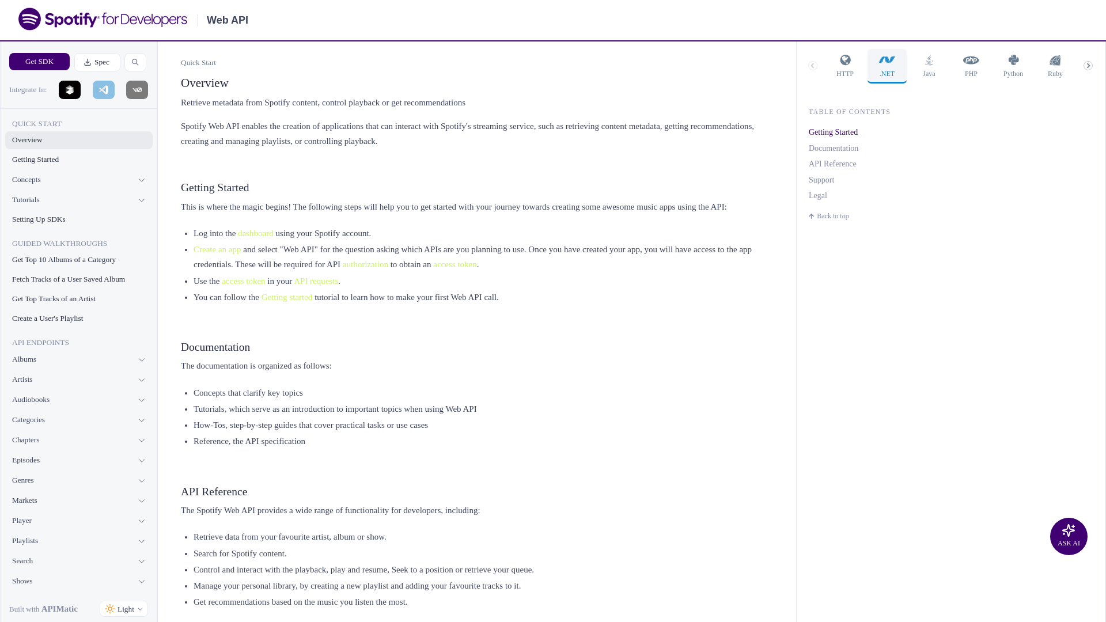Follow the Create an app link
Image resolution: width=1106 pixels, height=622 pixels.
217,249
